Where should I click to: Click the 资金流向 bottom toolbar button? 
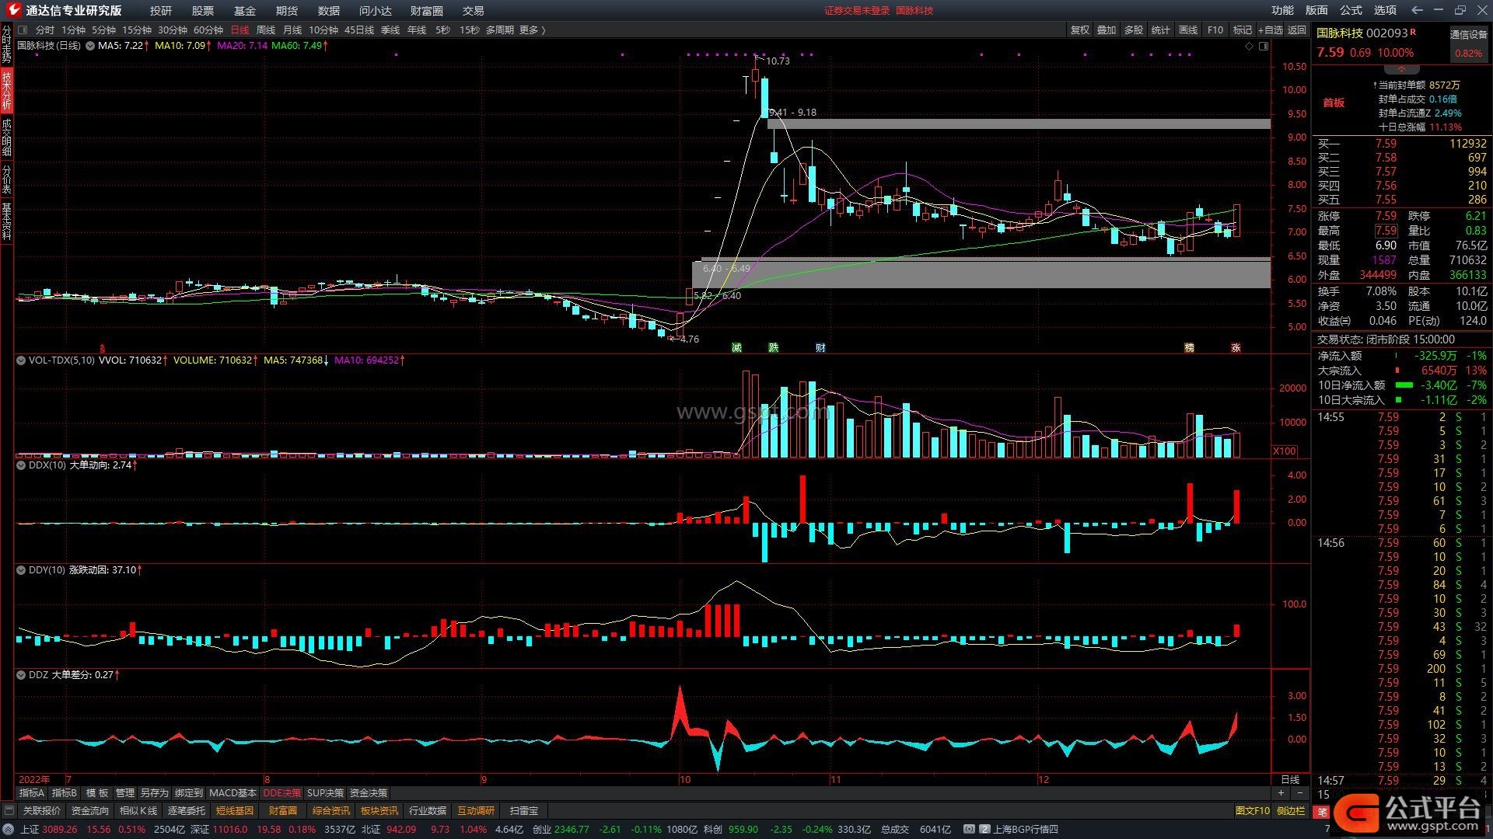[x=90, y=811]
